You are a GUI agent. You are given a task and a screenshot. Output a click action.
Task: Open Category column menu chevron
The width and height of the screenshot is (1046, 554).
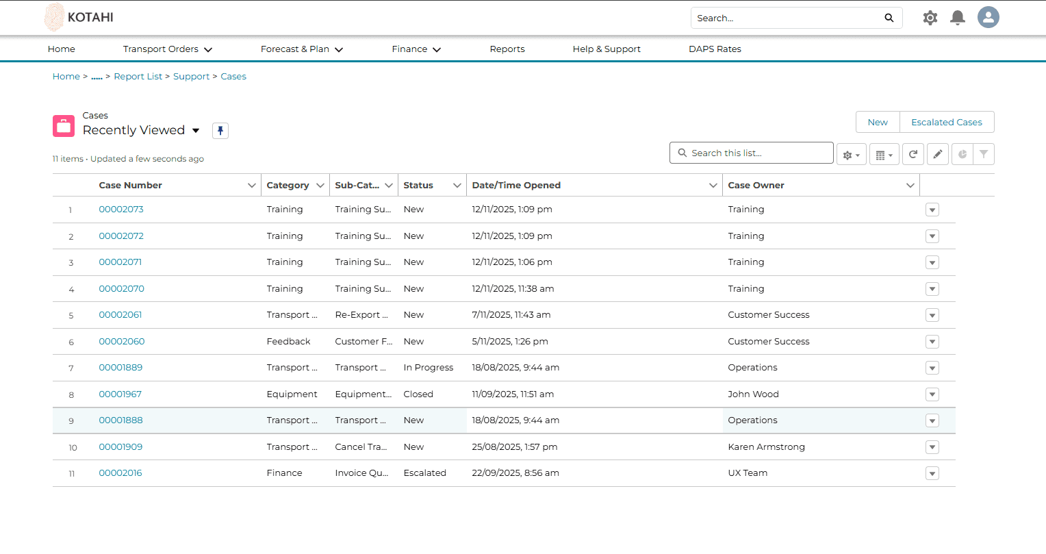tap(320, 186)
